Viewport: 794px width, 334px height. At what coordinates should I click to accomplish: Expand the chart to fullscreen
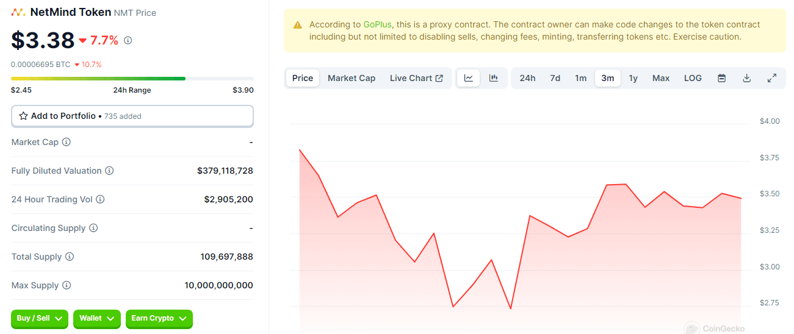click(x=771, y=78)
